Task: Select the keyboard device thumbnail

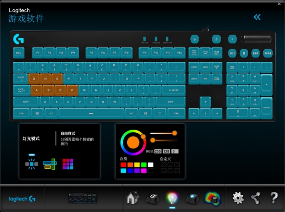Action: [x=83, y=198]
